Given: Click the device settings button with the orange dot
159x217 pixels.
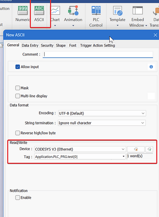Looking at the screenshot, I should click(x=136, y=149).
